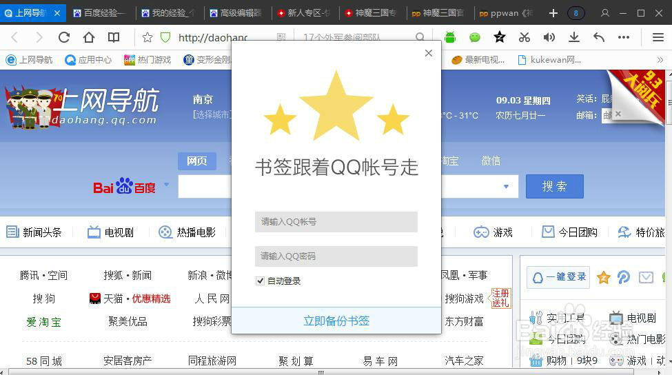
Task: Open 新闻头条 category
Action: pyautogui.click(x=34, y=232)
